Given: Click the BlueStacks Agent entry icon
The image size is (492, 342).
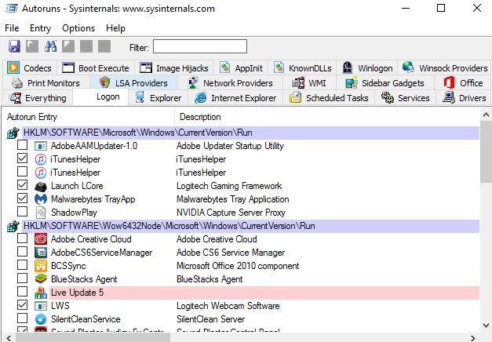Looking at the screenshot, I should tap(41, 279).
